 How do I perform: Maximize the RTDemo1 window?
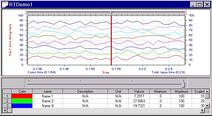pos(200,5)
